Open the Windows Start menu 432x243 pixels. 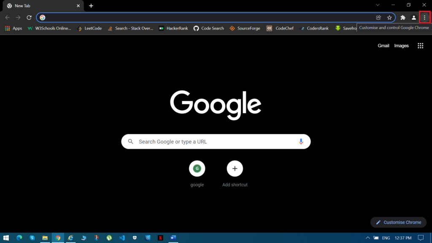point(6,238)
